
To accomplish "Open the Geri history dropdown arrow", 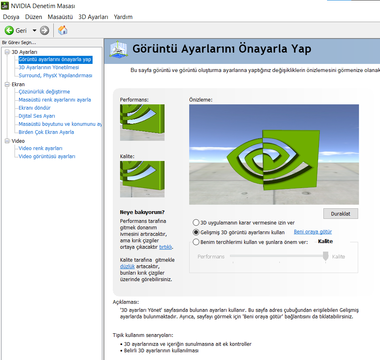I will (x=34, y=31).
